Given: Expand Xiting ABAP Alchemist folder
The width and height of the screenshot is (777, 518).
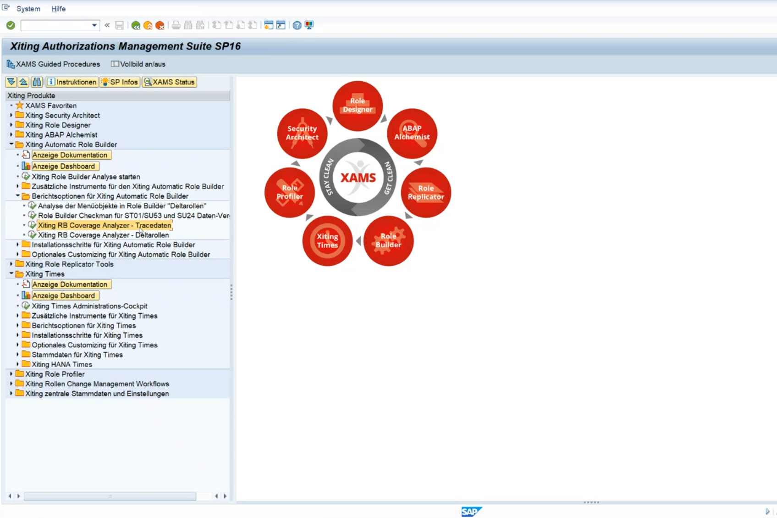Looking at the screenshot, I should (x=11, y=134).
